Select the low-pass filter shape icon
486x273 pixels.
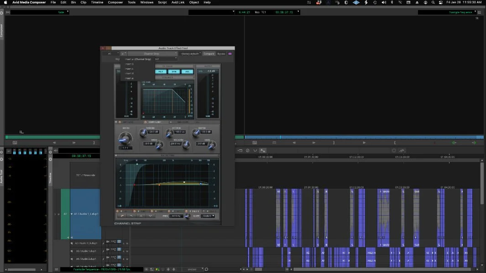coord(131,216)
